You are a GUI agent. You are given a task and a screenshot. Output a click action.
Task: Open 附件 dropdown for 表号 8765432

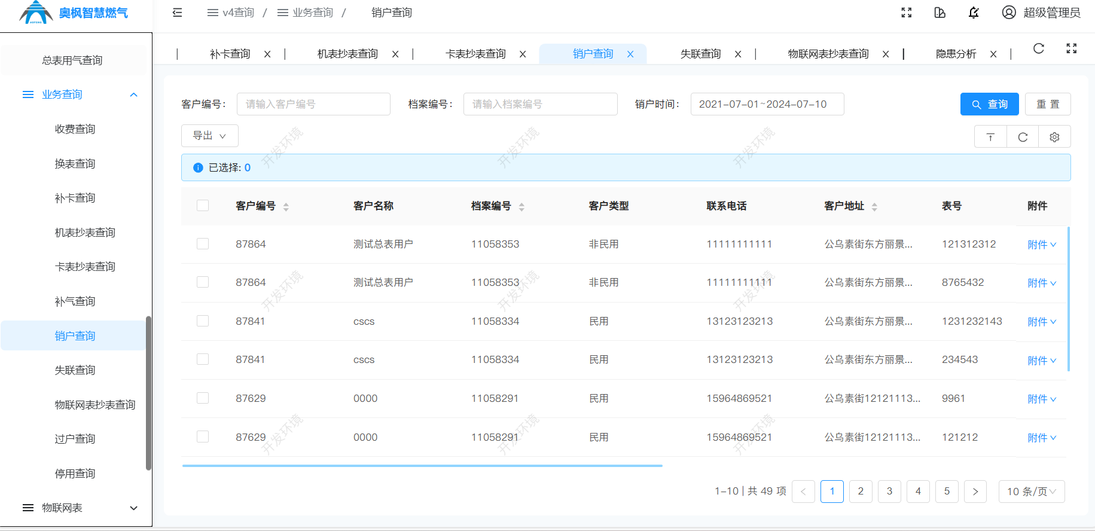pos(1042,283)
